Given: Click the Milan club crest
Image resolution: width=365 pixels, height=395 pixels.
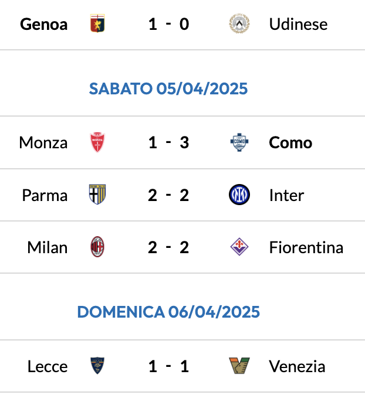Looking at the screenshot, I should (x=97, y=247).
